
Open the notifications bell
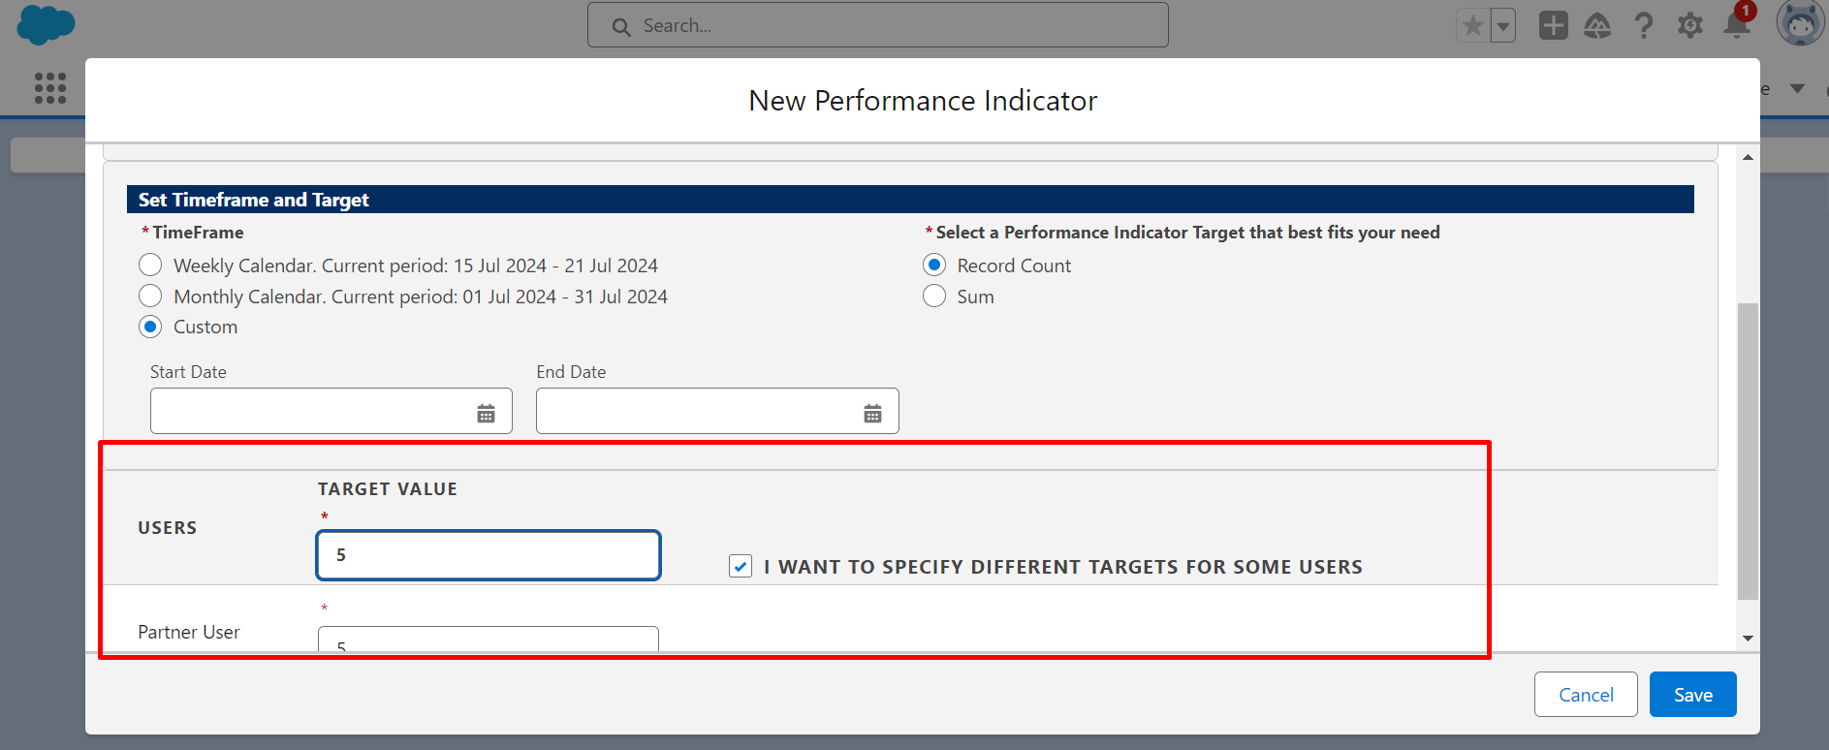coord(1737,25)
